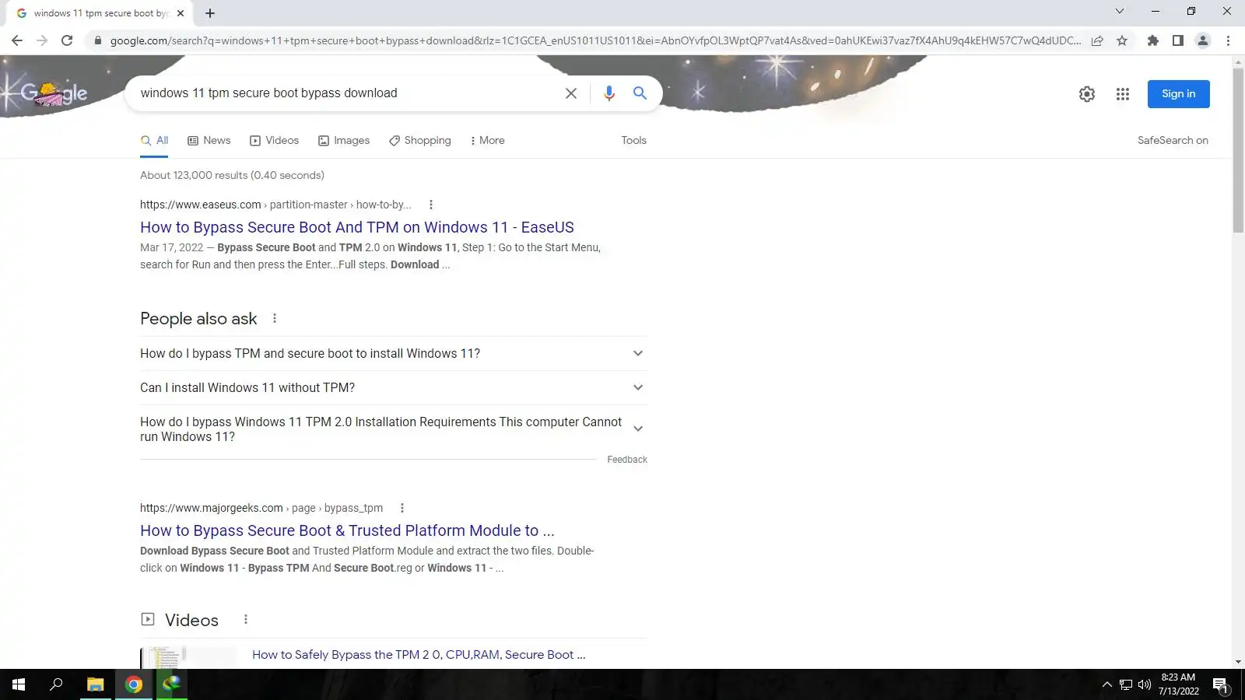The height and width of the screenshot is (700, 1245).
Task: Clear the search box text
Action: [570, 93]
